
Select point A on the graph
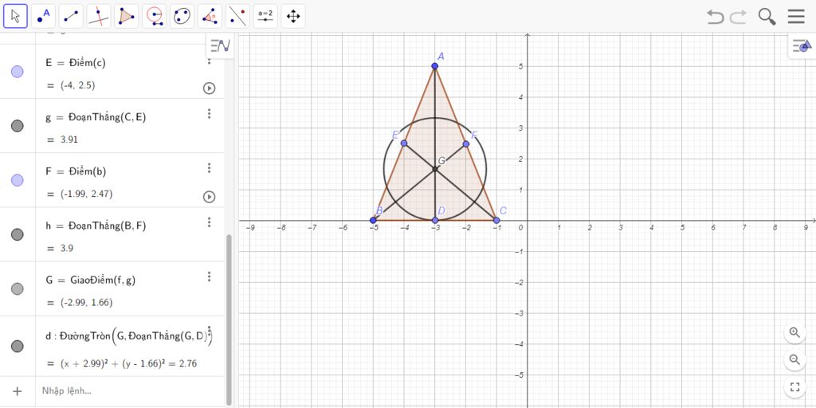pos(434,66)
